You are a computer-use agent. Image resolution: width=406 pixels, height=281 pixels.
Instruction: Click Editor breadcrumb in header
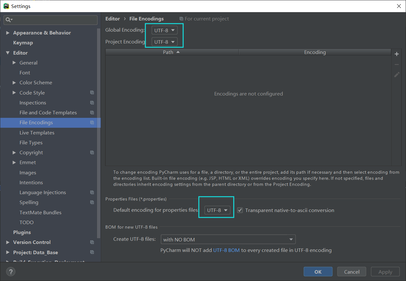pyautogui.click(x=113, y=19)
